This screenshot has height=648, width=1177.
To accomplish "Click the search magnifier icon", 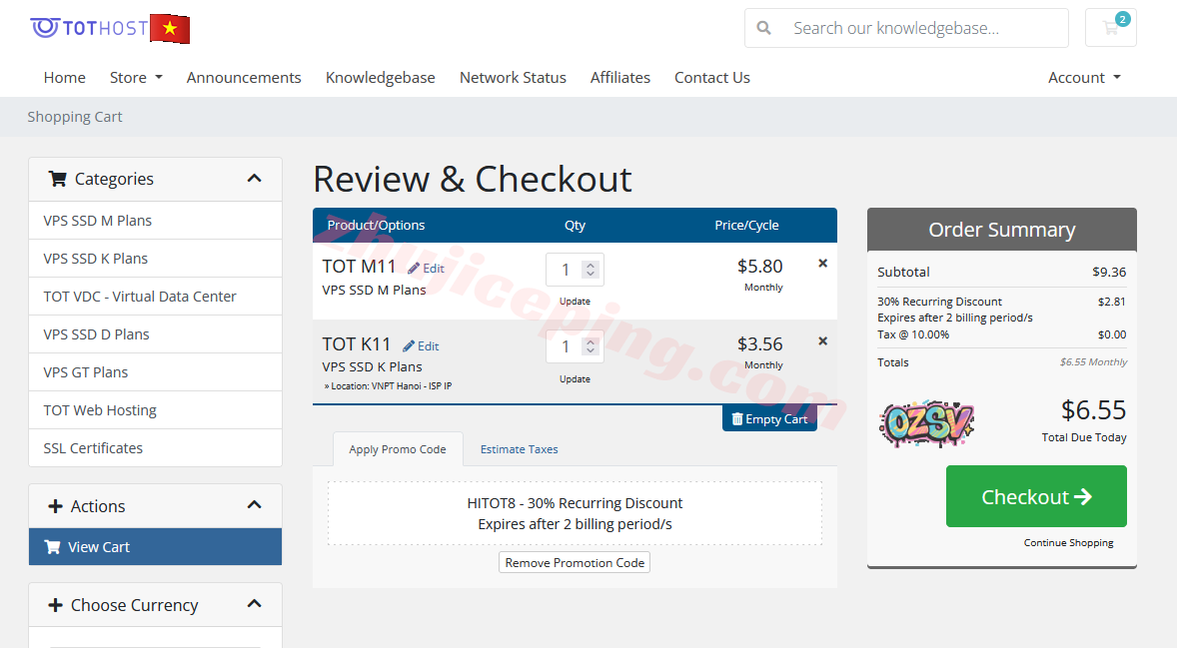I will tap(764, 28).
